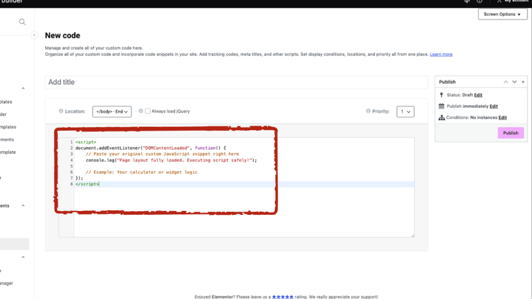Open the sidebar item ending in 'anager'
Image resolution: width=532 pixels, height=299 pixels.
6,283
